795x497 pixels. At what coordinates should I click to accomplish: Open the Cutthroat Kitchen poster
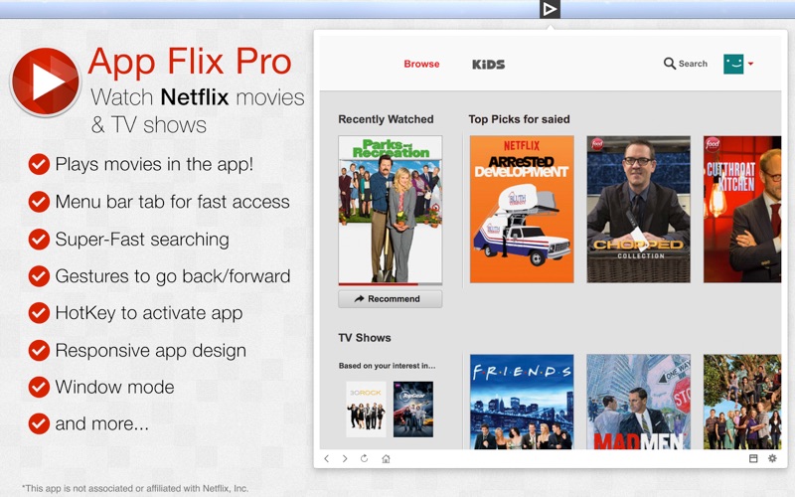click(742, 209)
